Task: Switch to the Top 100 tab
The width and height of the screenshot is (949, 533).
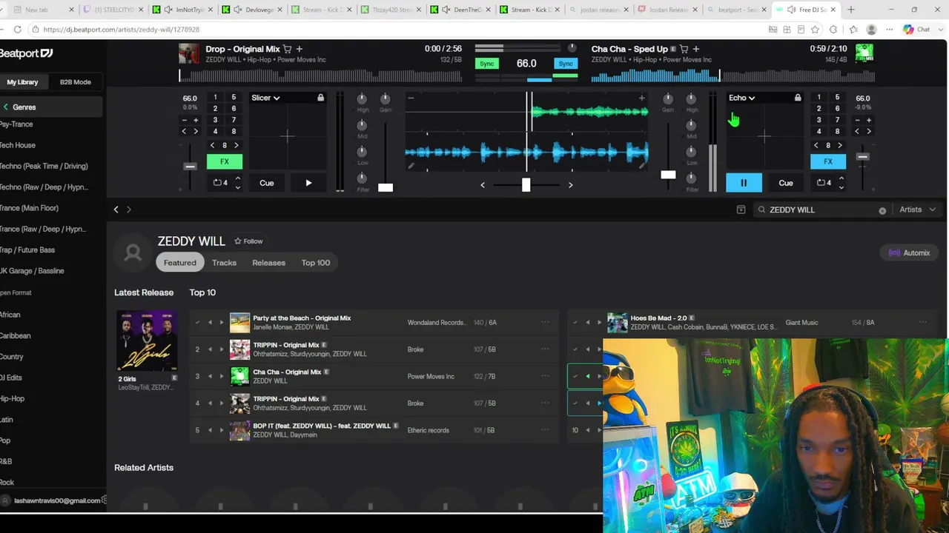Action: (x=316, y=263)
